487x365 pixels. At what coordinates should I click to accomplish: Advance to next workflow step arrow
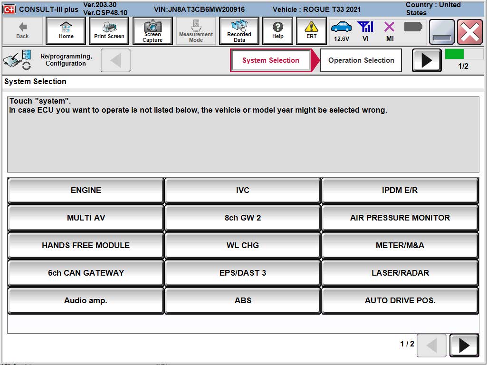427,60
